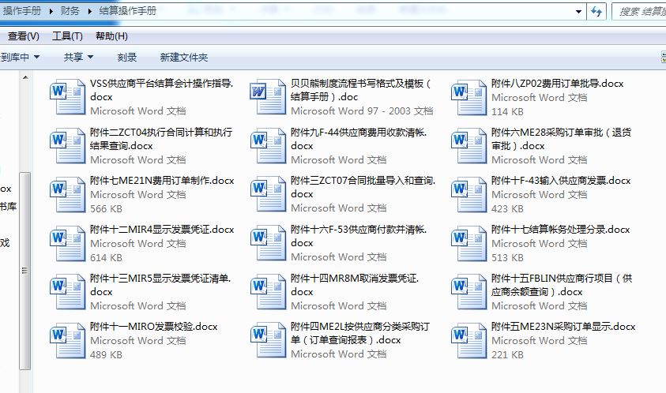666x393 pixels.
Task: Click file name 附件三ZCT07合同批量导入和查询.docx
Action: 363,187
